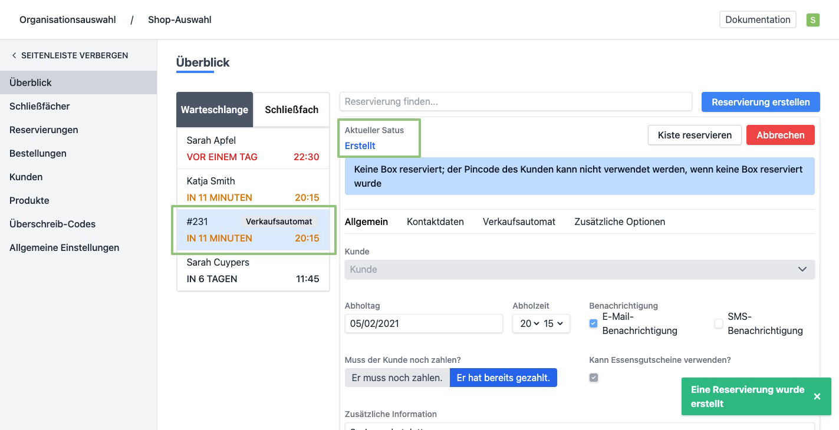
Task: Switch to the Schließfach tab
Action: click(x=291, y=110)
